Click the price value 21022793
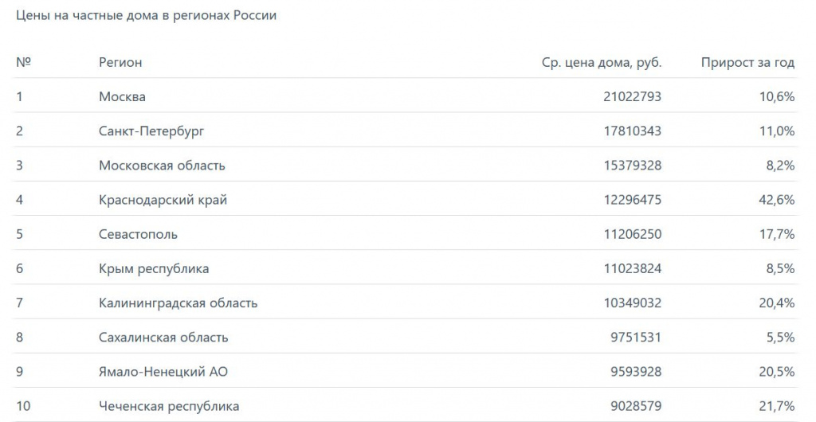This screenshot has width=816, height=422. point(632,96)
